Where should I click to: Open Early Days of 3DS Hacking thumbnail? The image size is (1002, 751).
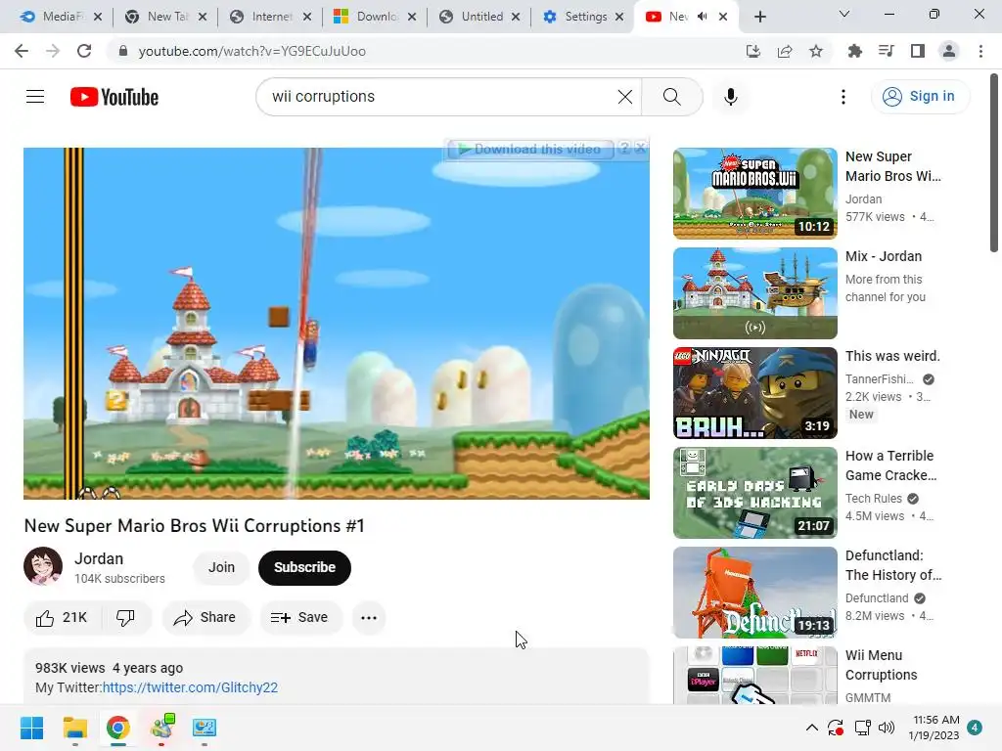(754, 493)
